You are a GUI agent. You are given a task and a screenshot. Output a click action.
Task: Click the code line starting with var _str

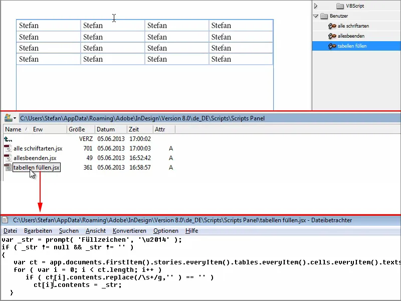coord(92,240)
